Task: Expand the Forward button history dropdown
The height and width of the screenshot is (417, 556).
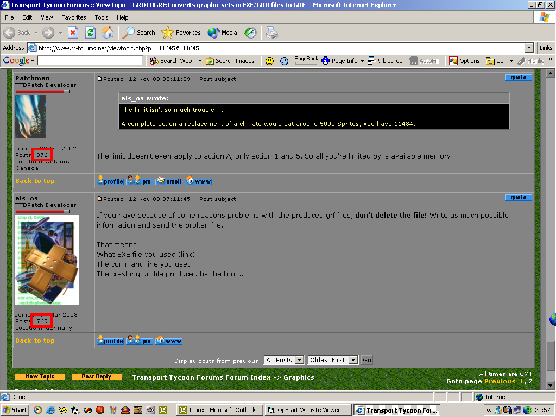Action: (x=61, y=33)
